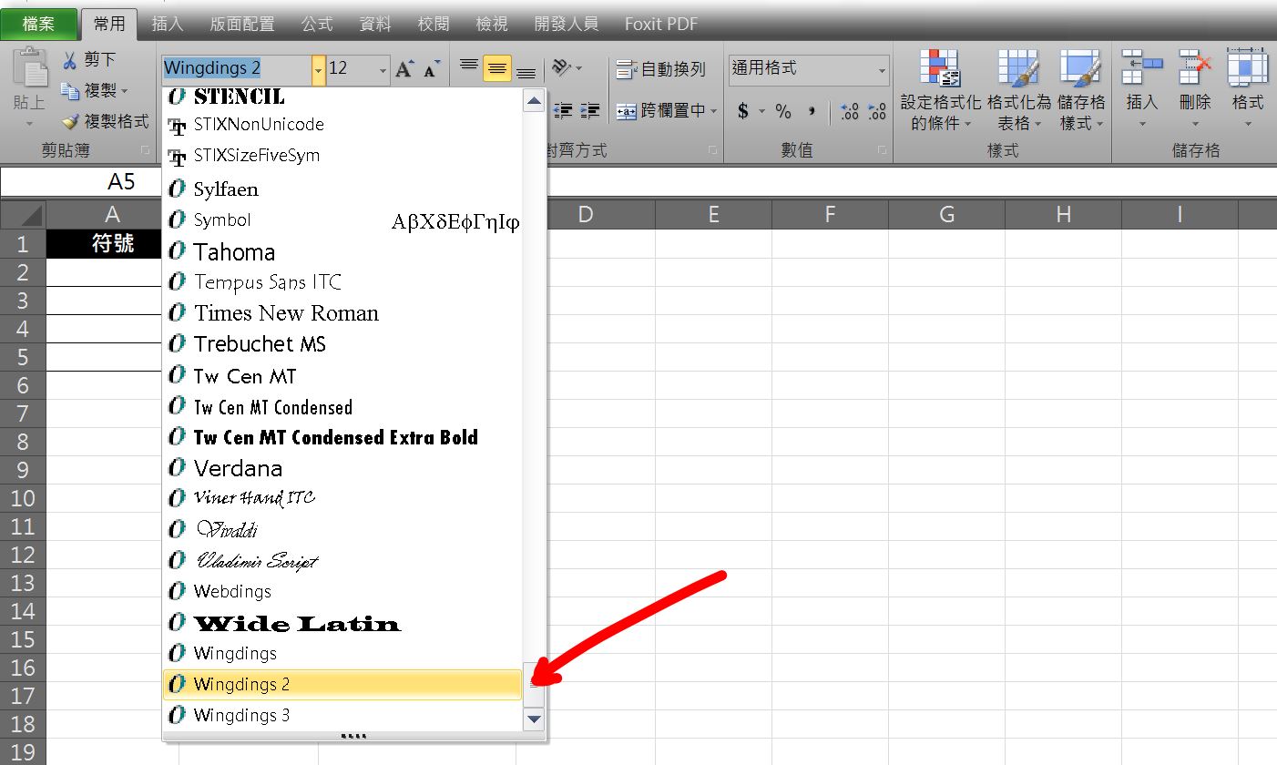Image resolution: width=1277 pixels, height=765 pixels.
Task: Click font list scroll down arrow
Action: click(534, 719)
